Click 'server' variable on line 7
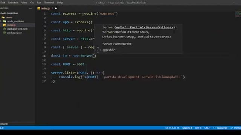 69,39
